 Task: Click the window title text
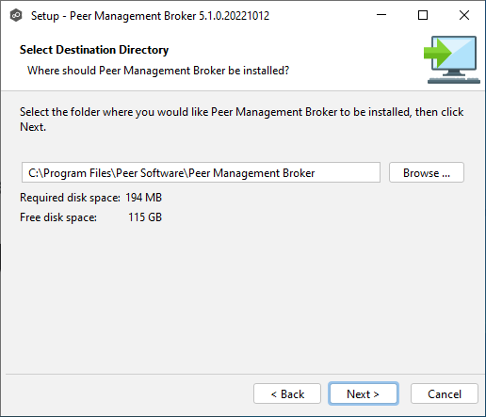coord(150,16)
